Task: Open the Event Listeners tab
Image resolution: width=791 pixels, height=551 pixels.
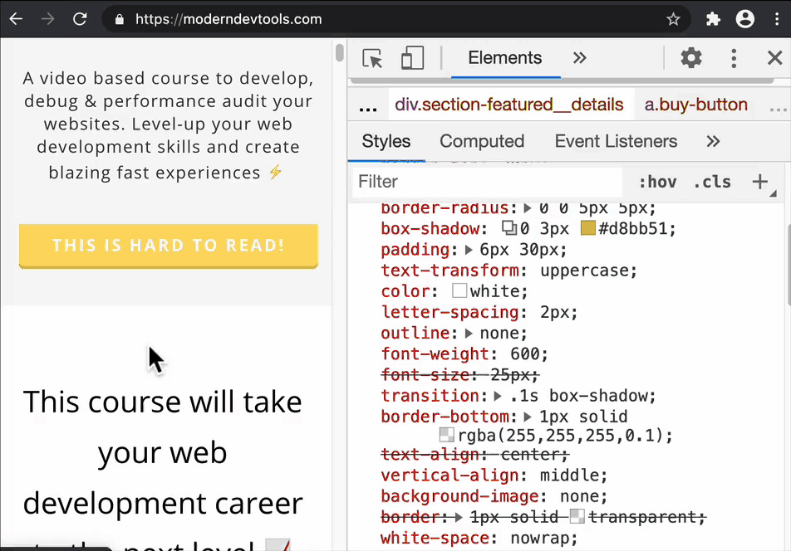Action: point(616,142)
